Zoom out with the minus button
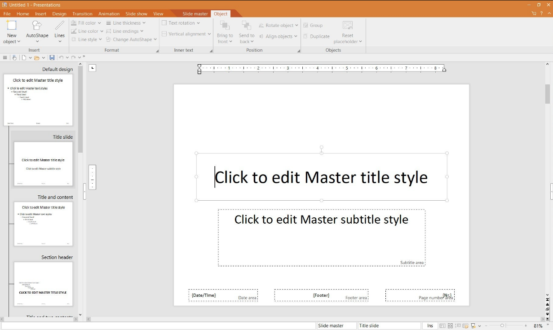Screen dimensions: 553x330 tap(487, 326)
